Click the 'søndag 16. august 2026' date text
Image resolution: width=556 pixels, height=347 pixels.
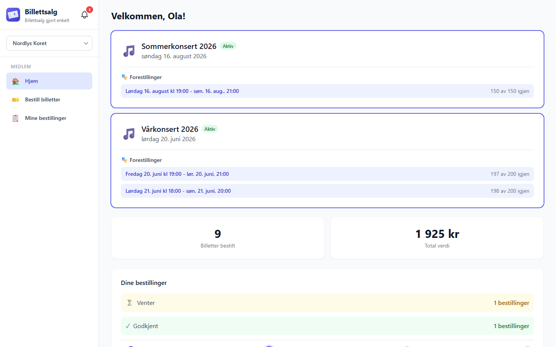[174, 56]
